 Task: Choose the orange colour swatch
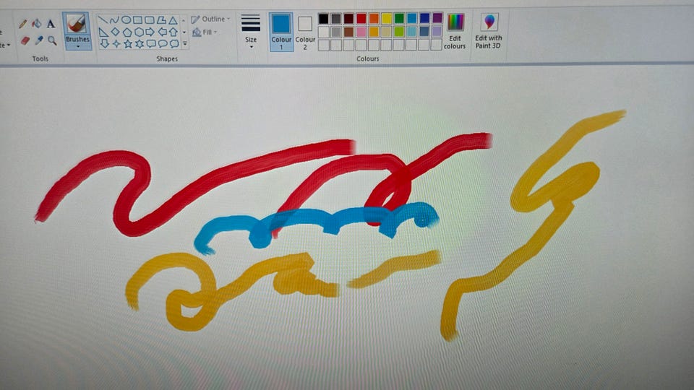374,19
